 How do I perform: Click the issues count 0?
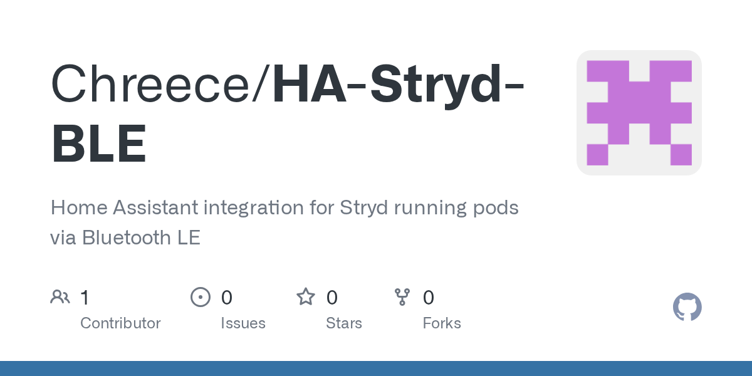[x=227, y=297]
